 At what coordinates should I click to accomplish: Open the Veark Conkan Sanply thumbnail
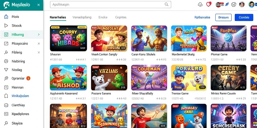pos(109,38)
